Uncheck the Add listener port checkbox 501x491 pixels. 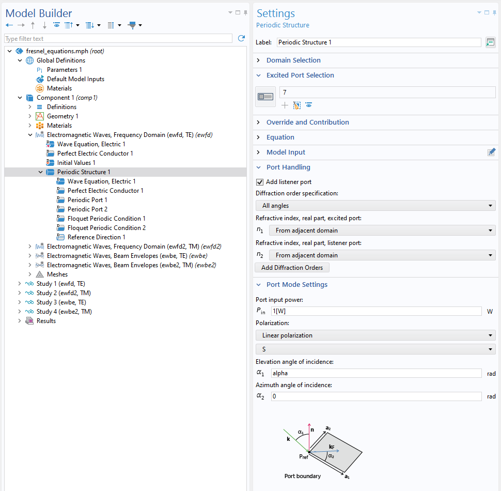pyautogui.click(x=258, y=181)
